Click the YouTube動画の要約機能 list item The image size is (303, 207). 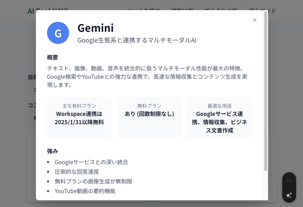click(85, 191)
